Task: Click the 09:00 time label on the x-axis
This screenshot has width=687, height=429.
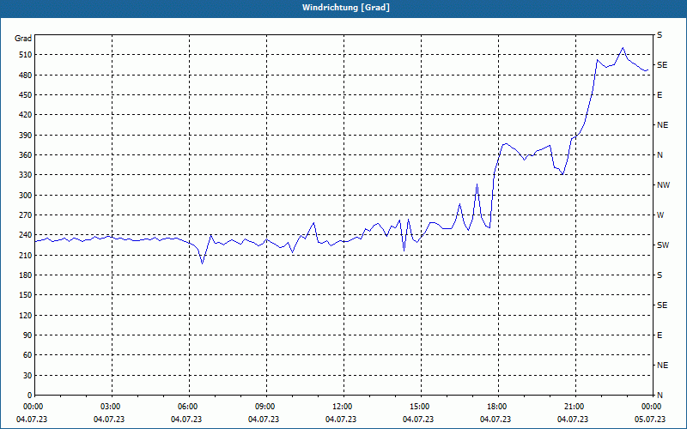Action: click(266, 407)
